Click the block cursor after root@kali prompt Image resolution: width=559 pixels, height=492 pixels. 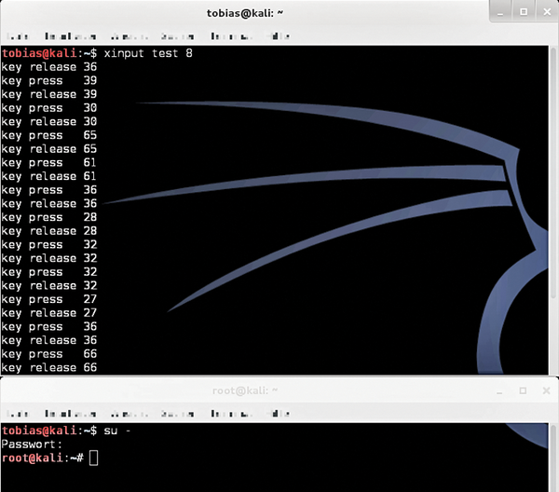coord(93,458)
